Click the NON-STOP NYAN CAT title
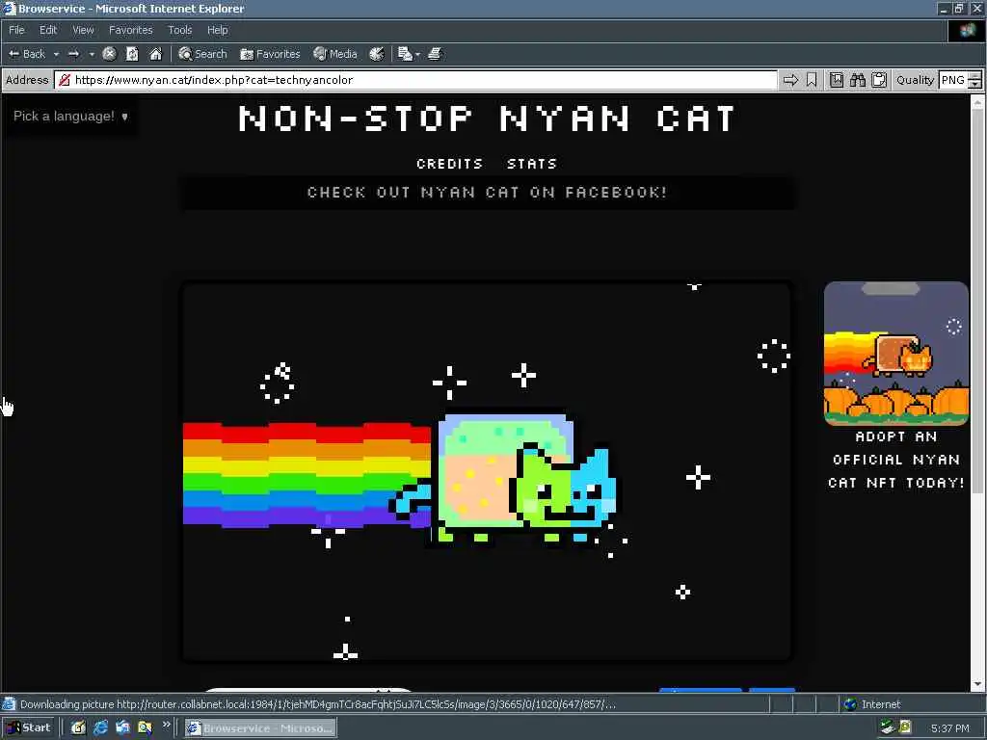Viewport: 987px width, 740px height. click(487, 119)
